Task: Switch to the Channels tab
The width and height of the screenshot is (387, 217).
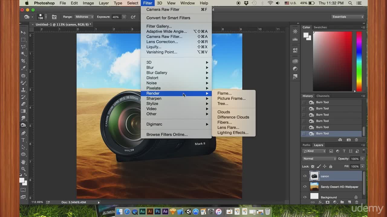Action: click(x=323, y=96)
